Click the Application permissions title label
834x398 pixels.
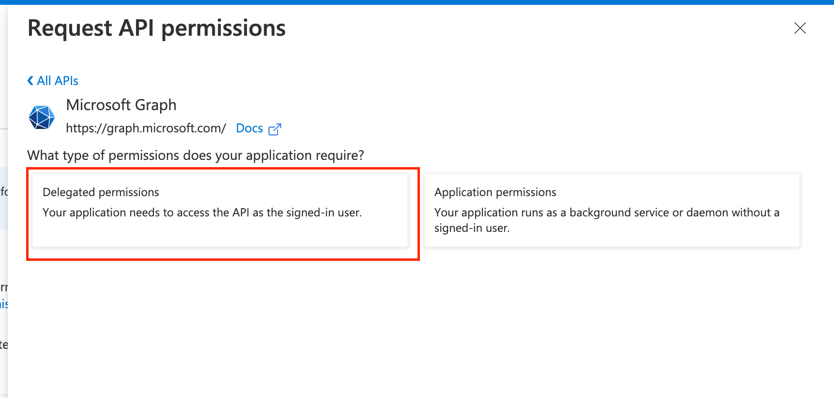[x=495, y=192]
